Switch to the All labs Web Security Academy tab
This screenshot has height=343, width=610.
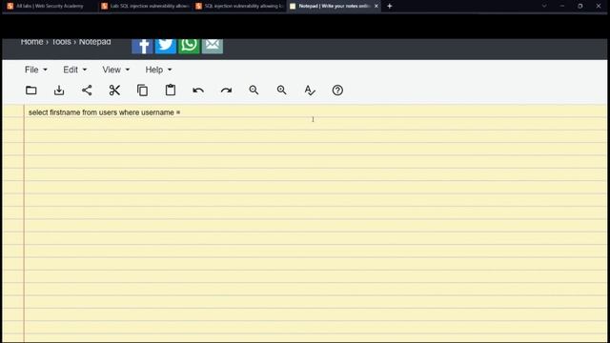[x=49, y=7]
